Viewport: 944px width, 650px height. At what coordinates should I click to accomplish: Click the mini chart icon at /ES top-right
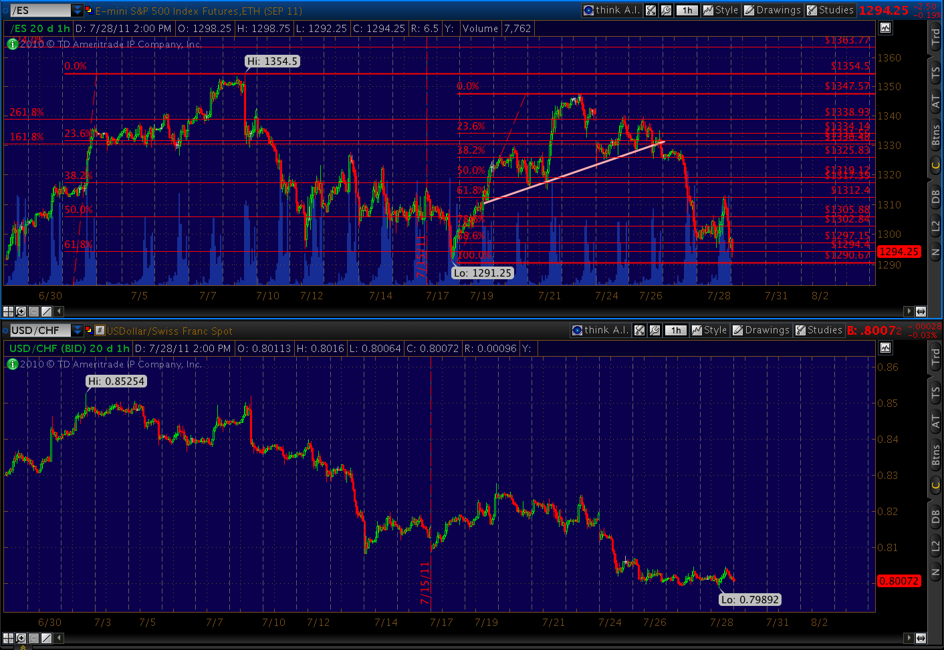tap(885, 27)
